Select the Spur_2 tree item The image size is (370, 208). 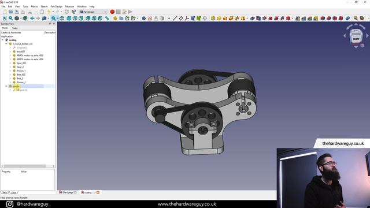coord(20,67)
